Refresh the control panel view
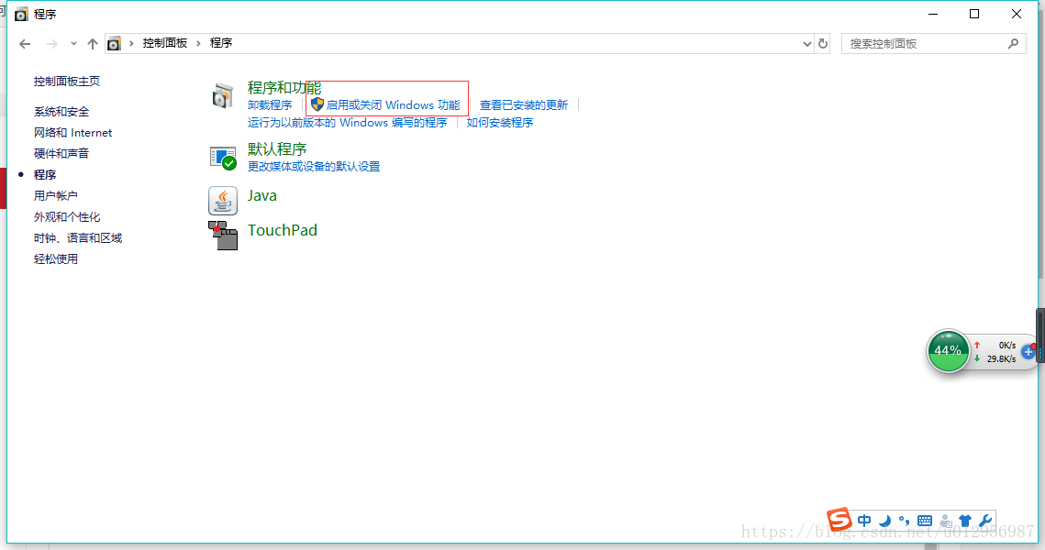The width and height of the screenshot is (1045, 550). 823,44
